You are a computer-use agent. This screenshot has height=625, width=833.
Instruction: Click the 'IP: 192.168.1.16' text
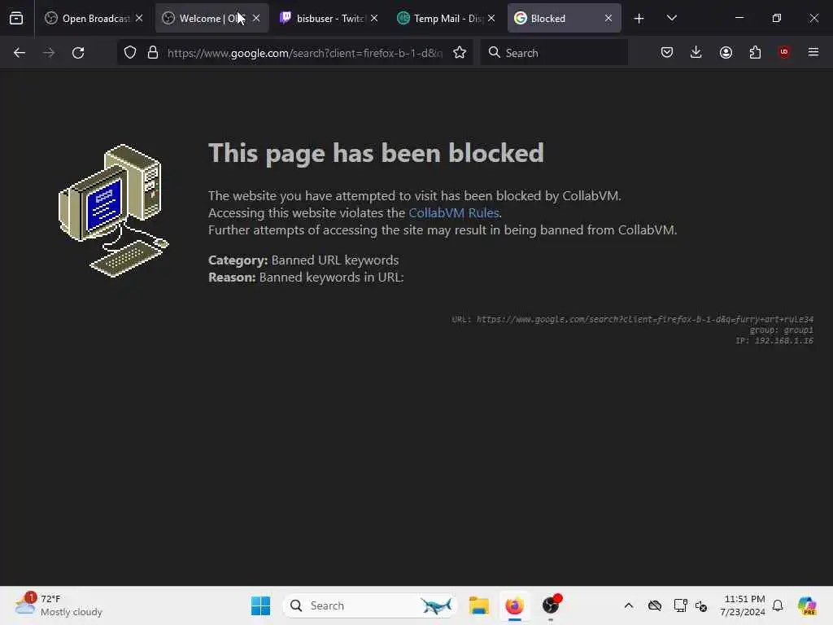[x=774, y=341]
